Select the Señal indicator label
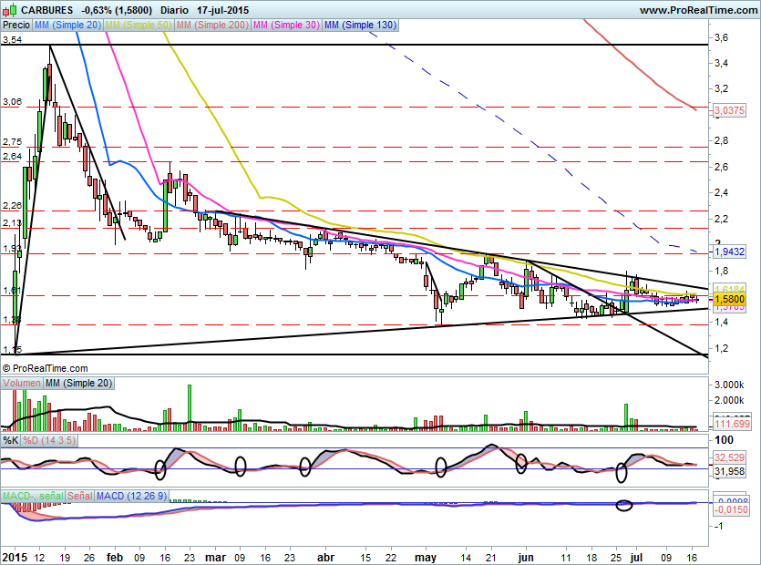 click(x=81, y=495)
